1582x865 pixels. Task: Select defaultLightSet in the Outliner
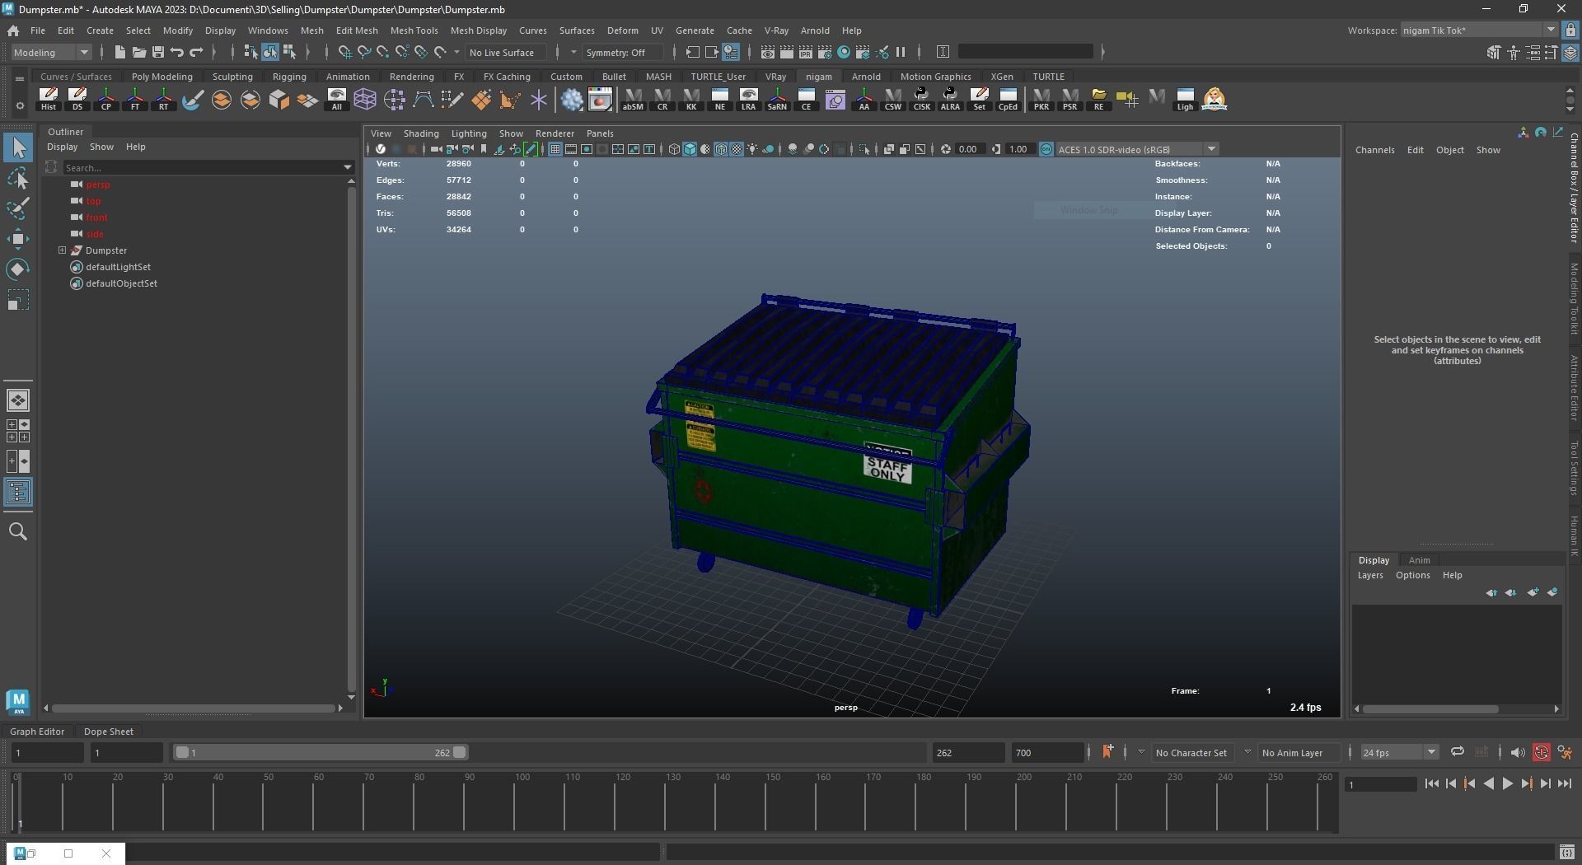[118, 267]
